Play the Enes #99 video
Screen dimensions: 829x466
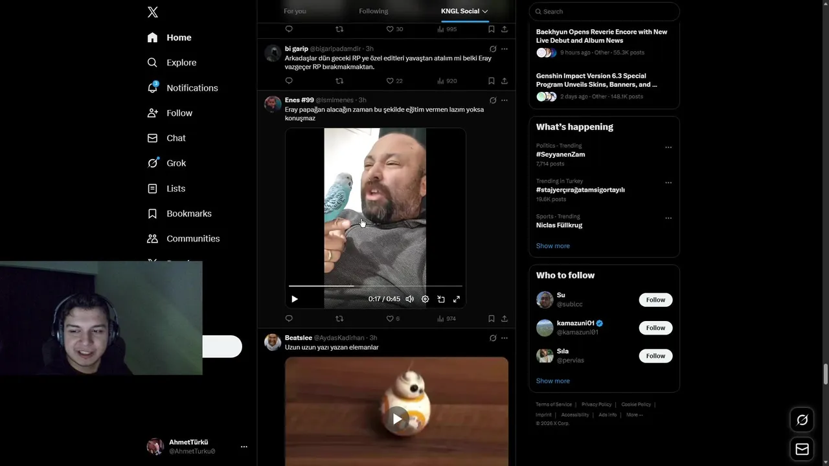tap(295, 299)
